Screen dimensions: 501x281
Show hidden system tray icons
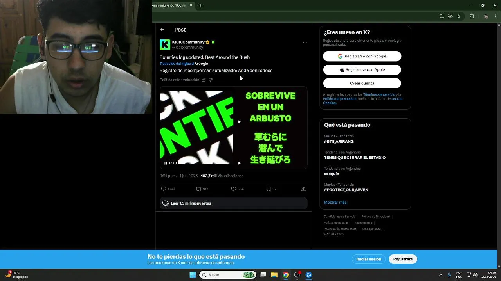(441, 275)
